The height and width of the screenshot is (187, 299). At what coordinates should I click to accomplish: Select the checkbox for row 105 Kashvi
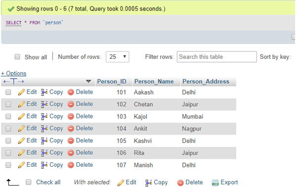pyautogui.click(x=8, y=140)
